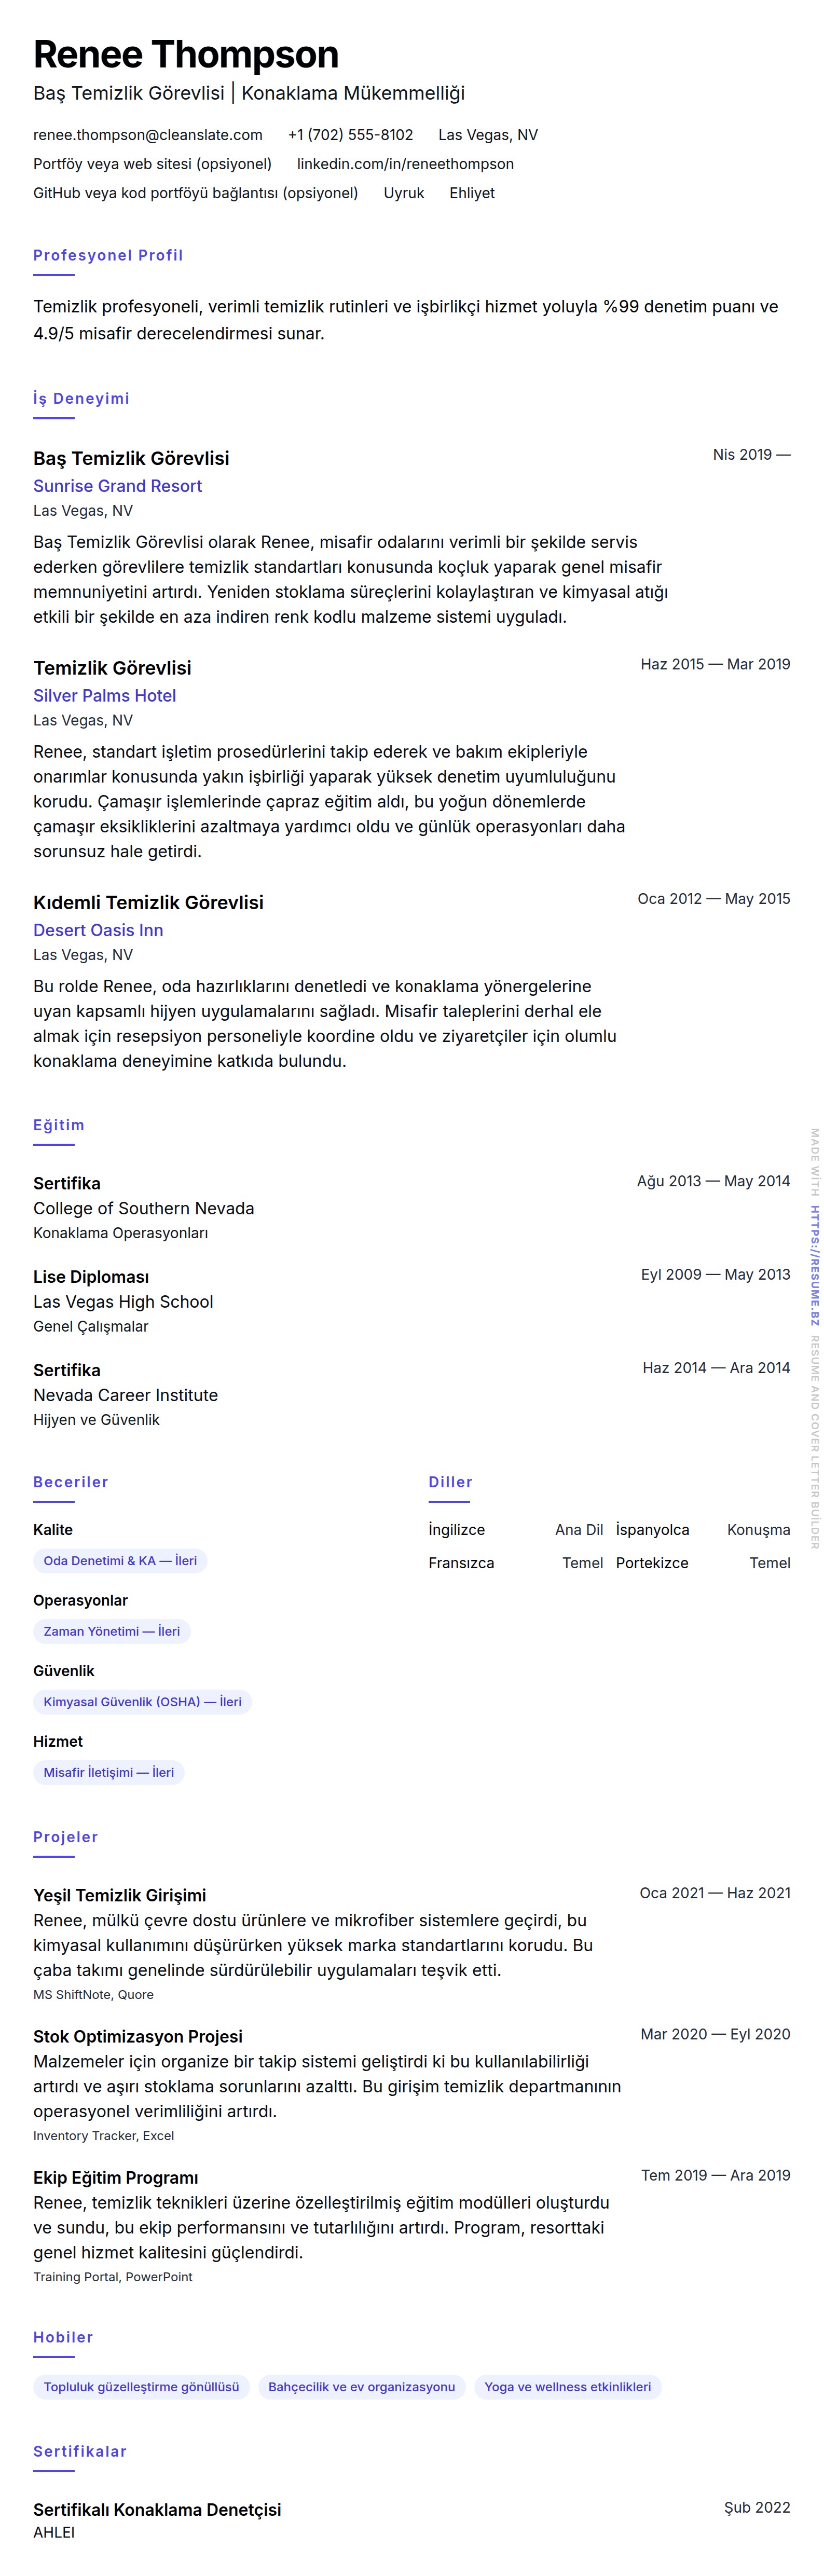This screenshot has height=2576, width=824.
Task: Click the Misafir İletişimi skill tag
Action: pos(108,1772)
